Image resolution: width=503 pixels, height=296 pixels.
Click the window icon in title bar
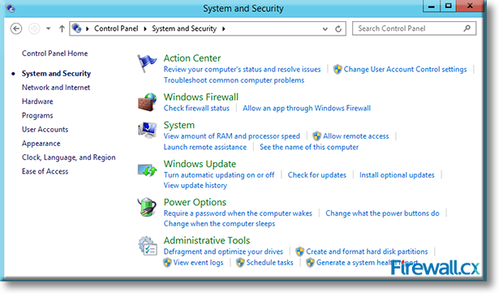(11, 7)
